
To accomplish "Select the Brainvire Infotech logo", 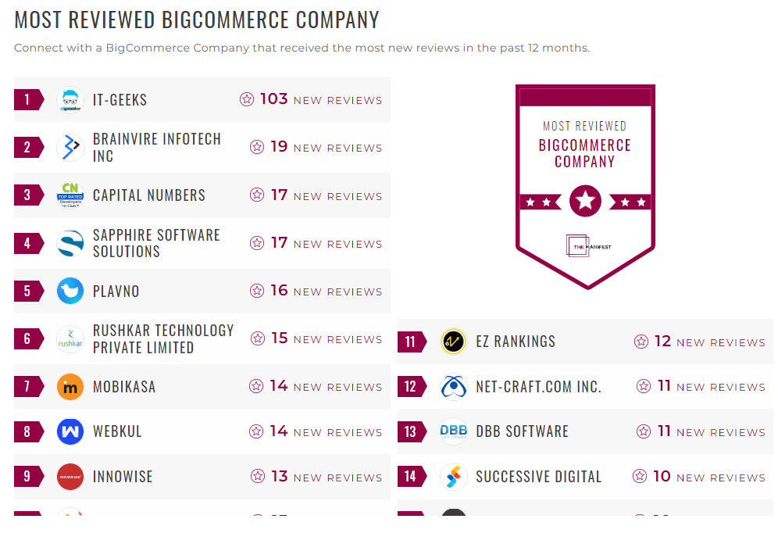I will click(70, 147).
